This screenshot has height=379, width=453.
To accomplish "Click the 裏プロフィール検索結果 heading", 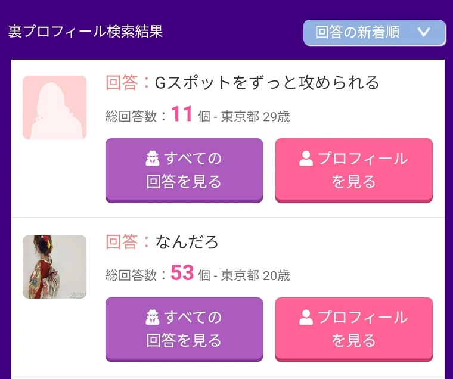I will pyautogui.click(x=86, y=32).
